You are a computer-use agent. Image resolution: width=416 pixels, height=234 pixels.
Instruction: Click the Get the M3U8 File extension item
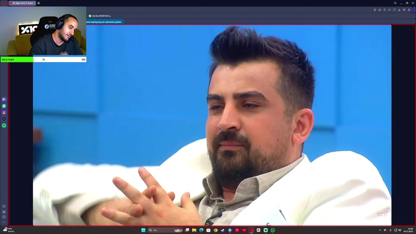(100, 16)
